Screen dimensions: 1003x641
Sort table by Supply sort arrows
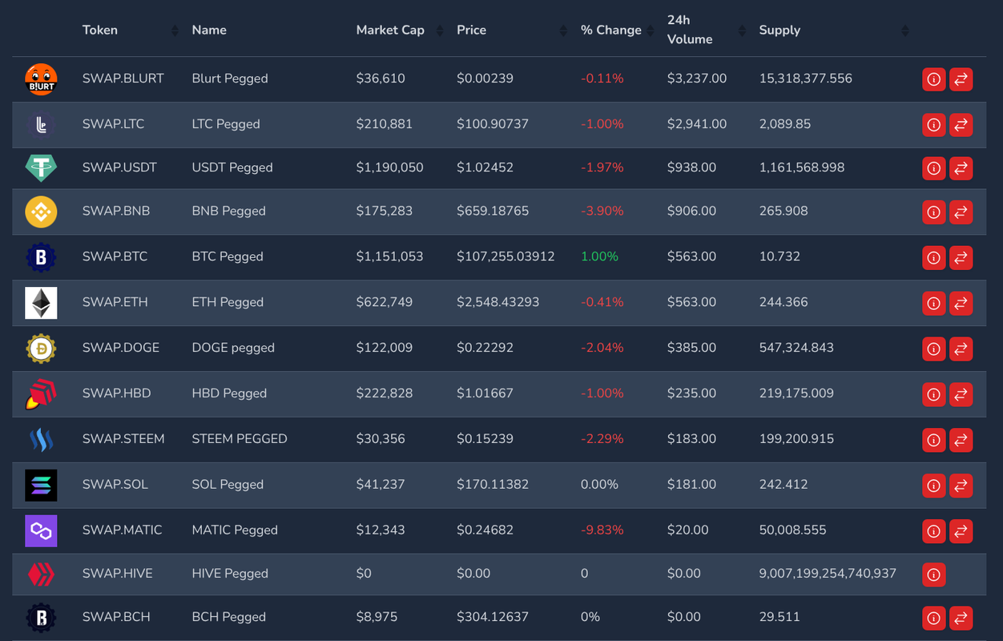pyautogui.click(x=904, y=30)
